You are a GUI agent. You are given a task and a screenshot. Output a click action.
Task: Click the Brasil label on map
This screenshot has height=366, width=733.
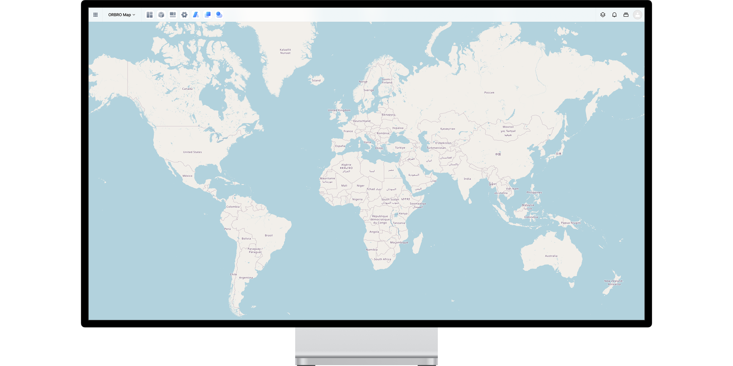269,235
